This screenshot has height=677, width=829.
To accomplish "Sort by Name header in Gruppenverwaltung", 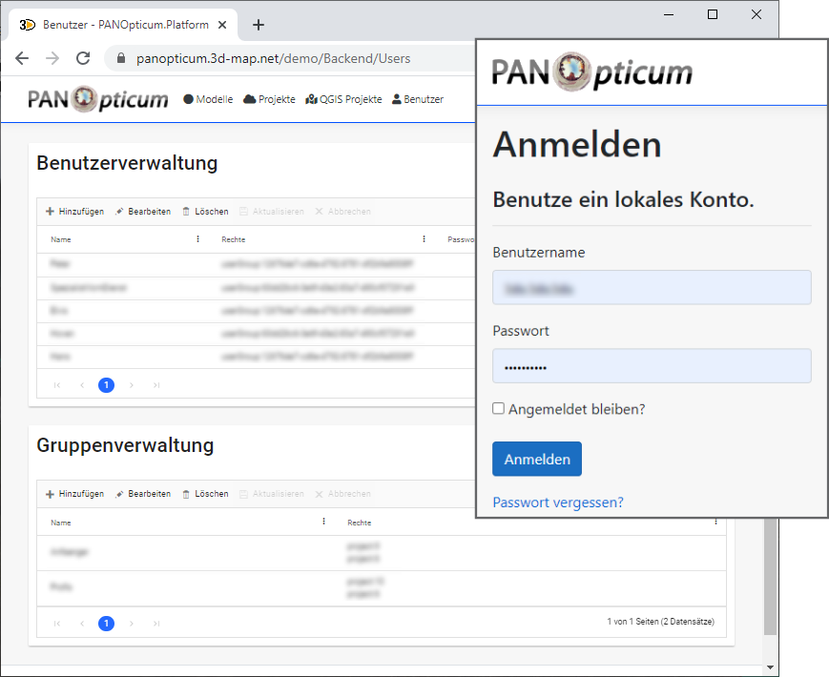I will (61, 523).
